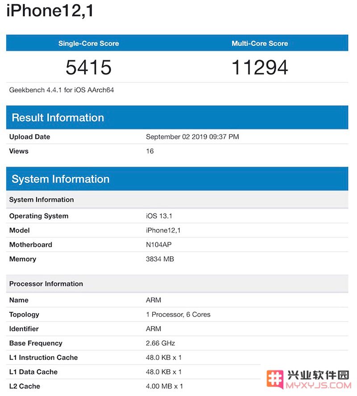
Task: Select the Multi-Core Score header
Action: point(260,44)
